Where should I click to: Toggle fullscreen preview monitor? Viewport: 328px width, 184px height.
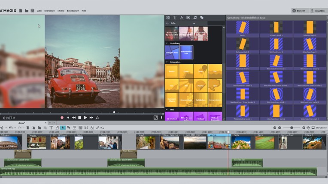click(155, 117)
